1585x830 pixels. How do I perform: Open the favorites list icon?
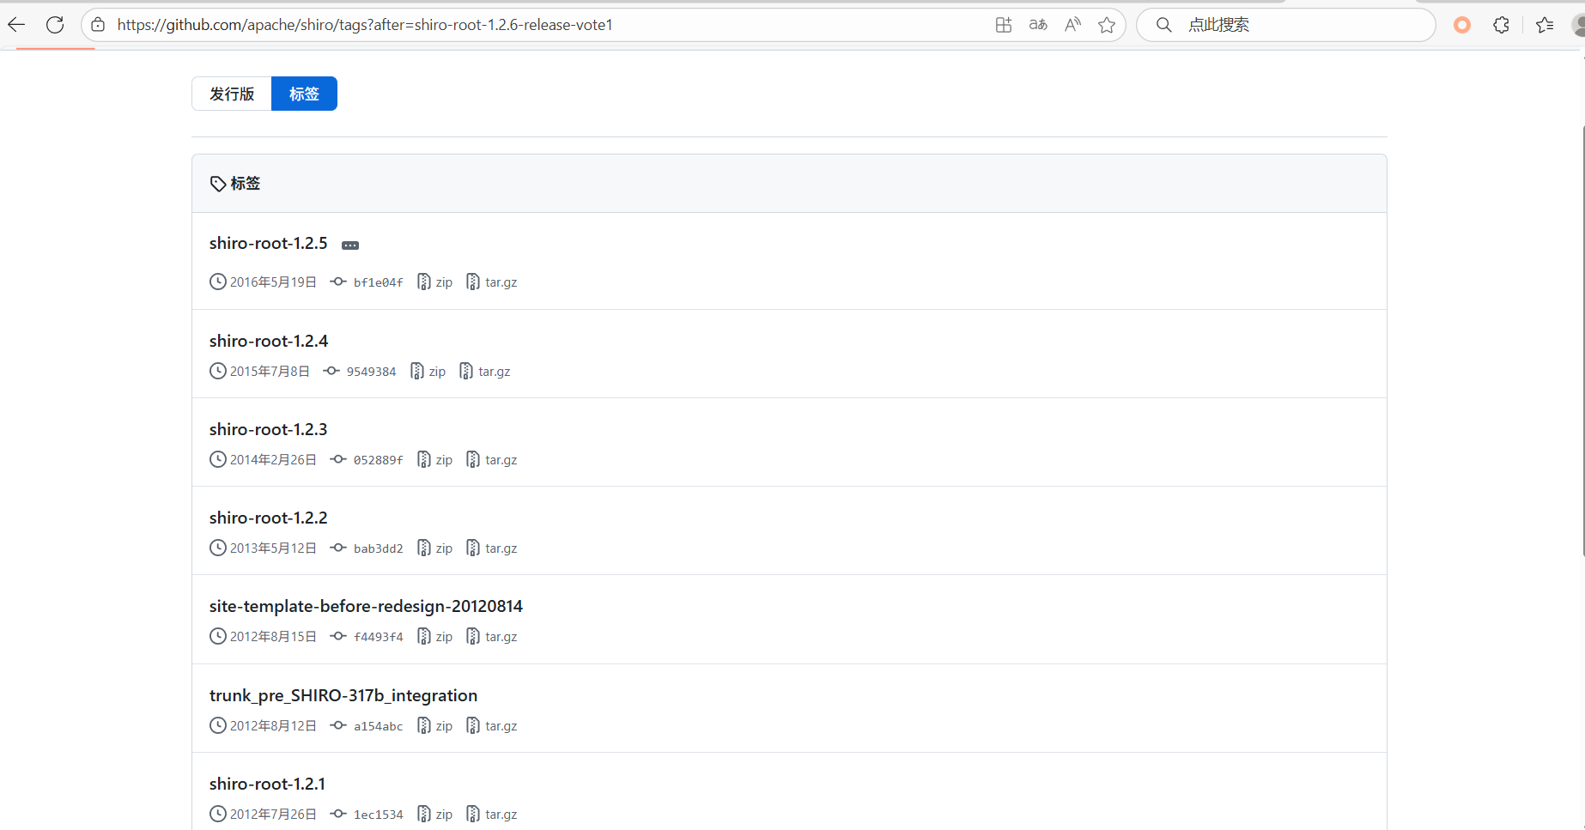[1545, 25]
